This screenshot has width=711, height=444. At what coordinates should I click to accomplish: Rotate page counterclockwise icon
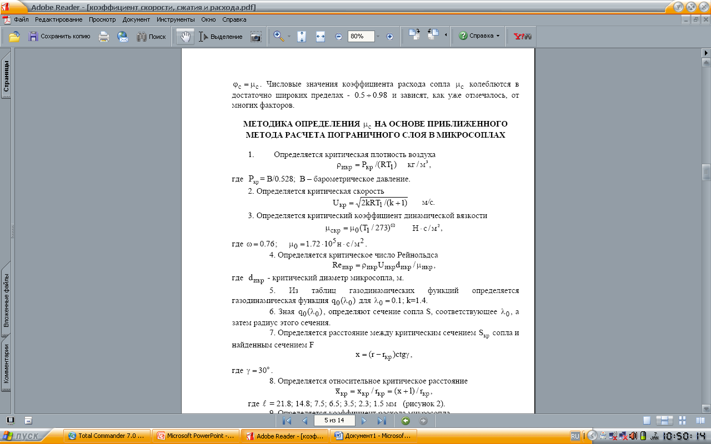(x=433, y=35)
